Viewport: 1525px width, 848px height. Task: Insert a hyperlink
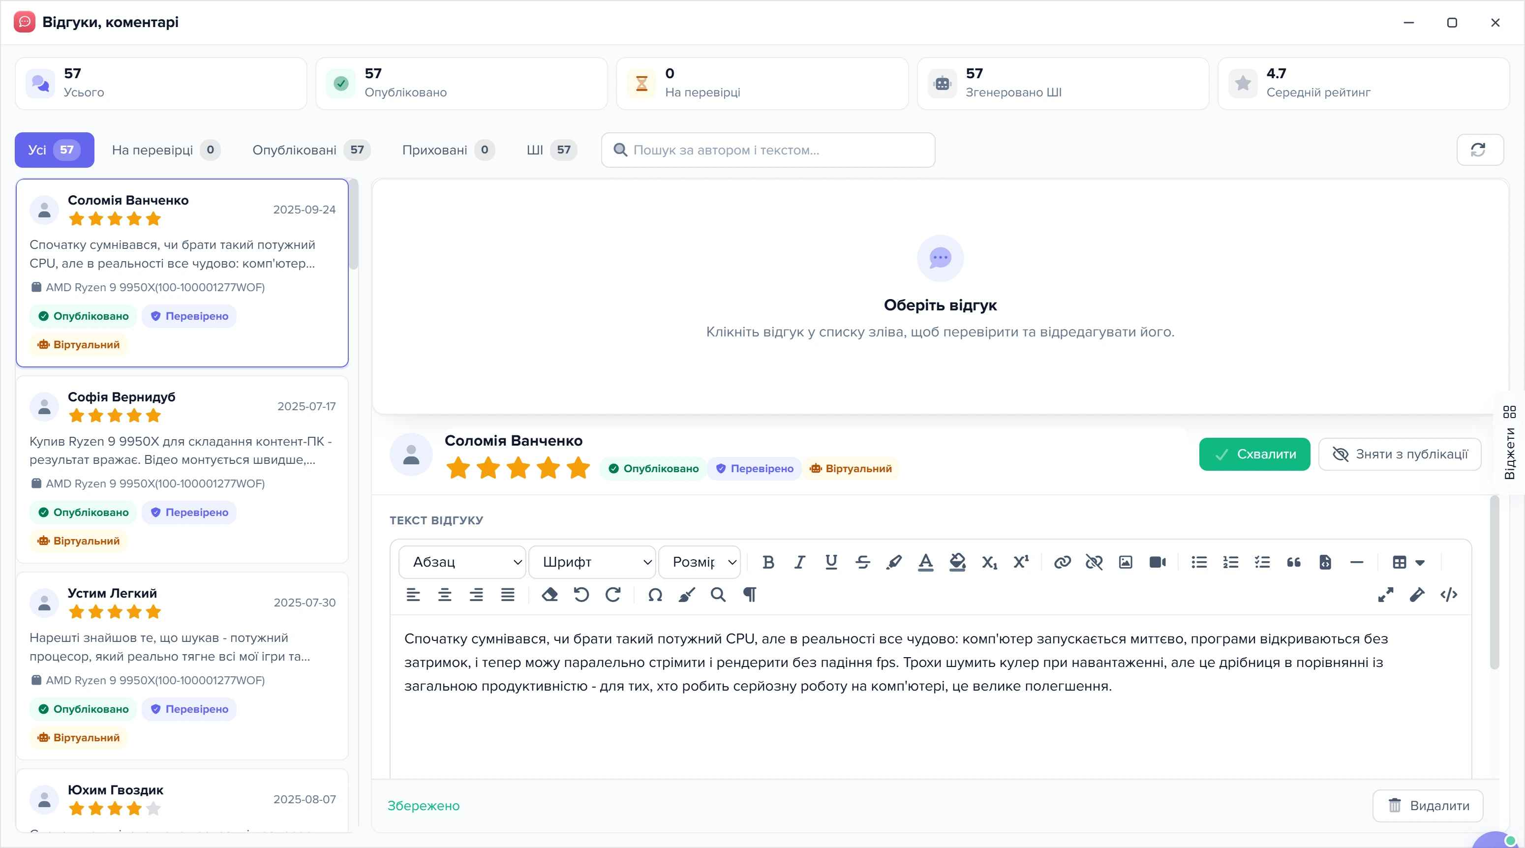(x=1063, y=562)
